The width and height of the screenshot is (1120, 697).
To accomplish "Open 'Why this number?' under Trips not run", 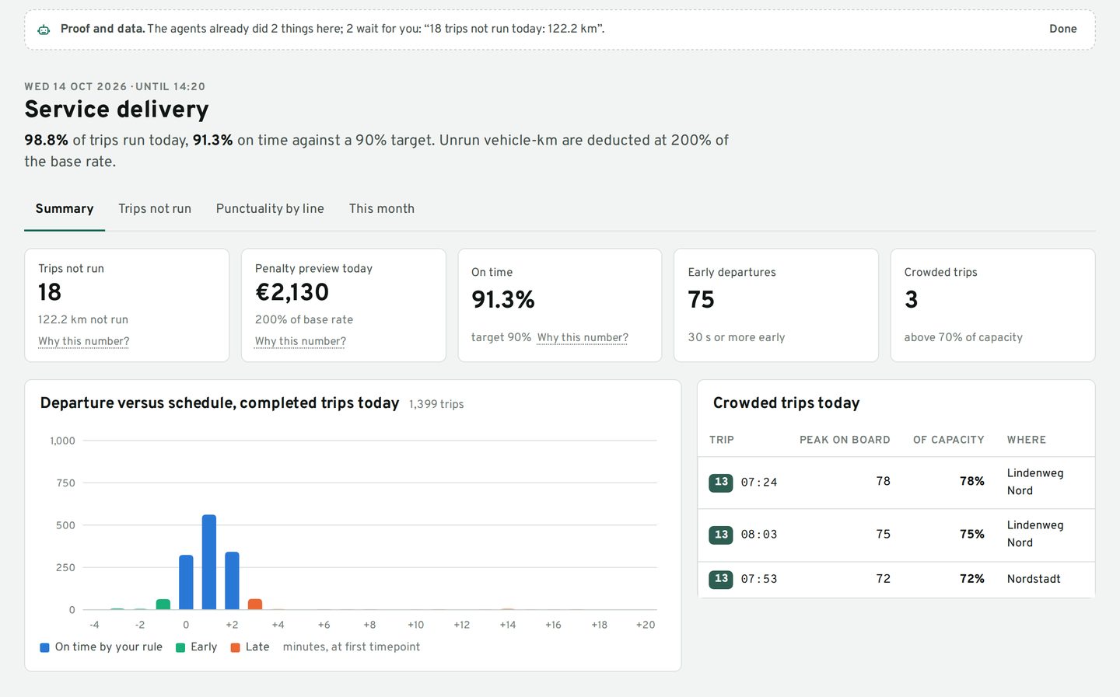I will click(84, 341).
